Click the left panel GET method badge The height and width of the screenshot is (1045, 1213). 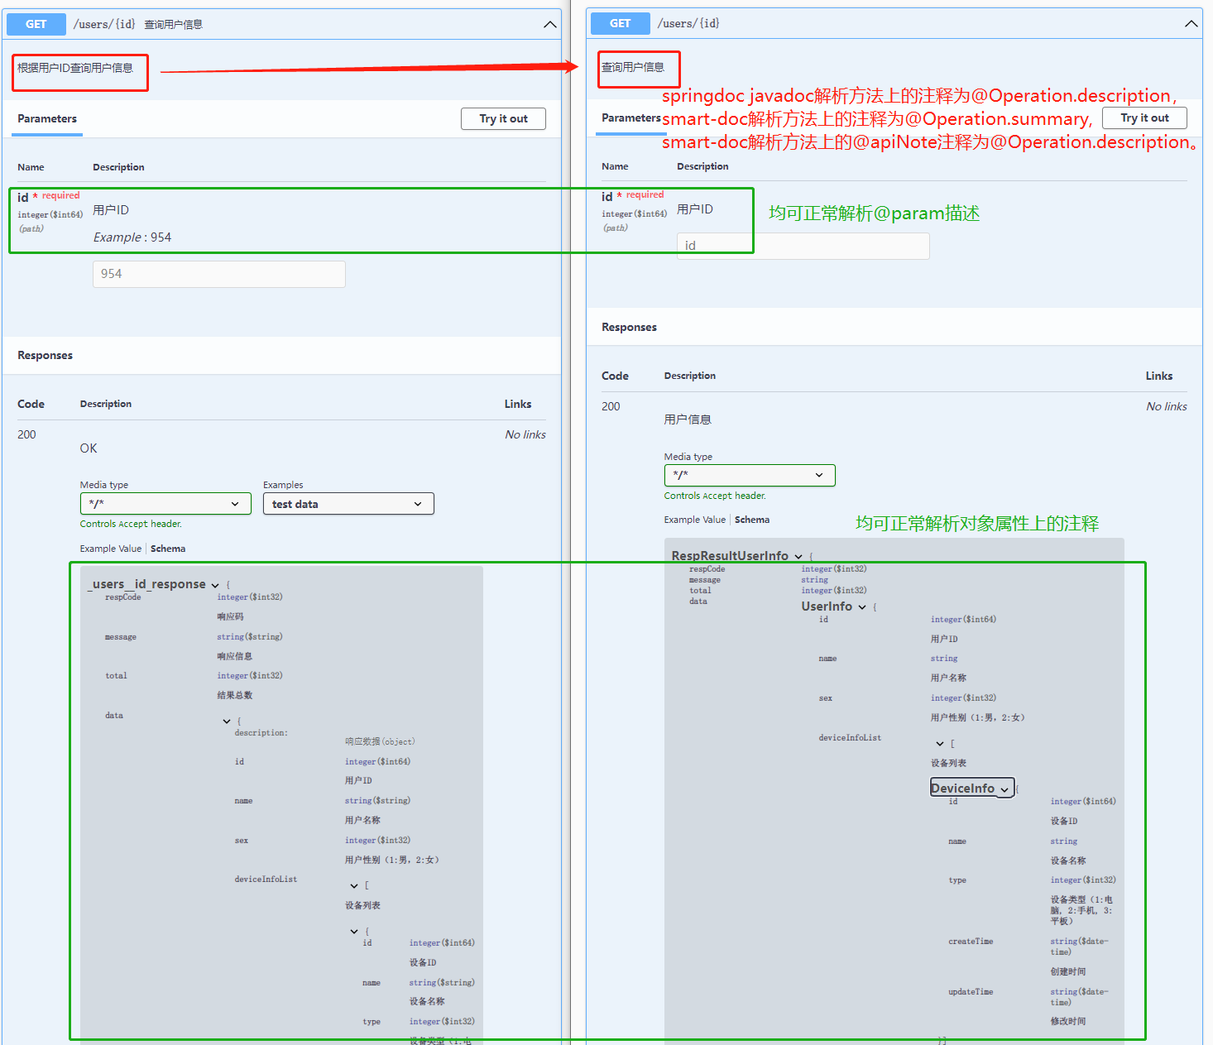point(36,25)
